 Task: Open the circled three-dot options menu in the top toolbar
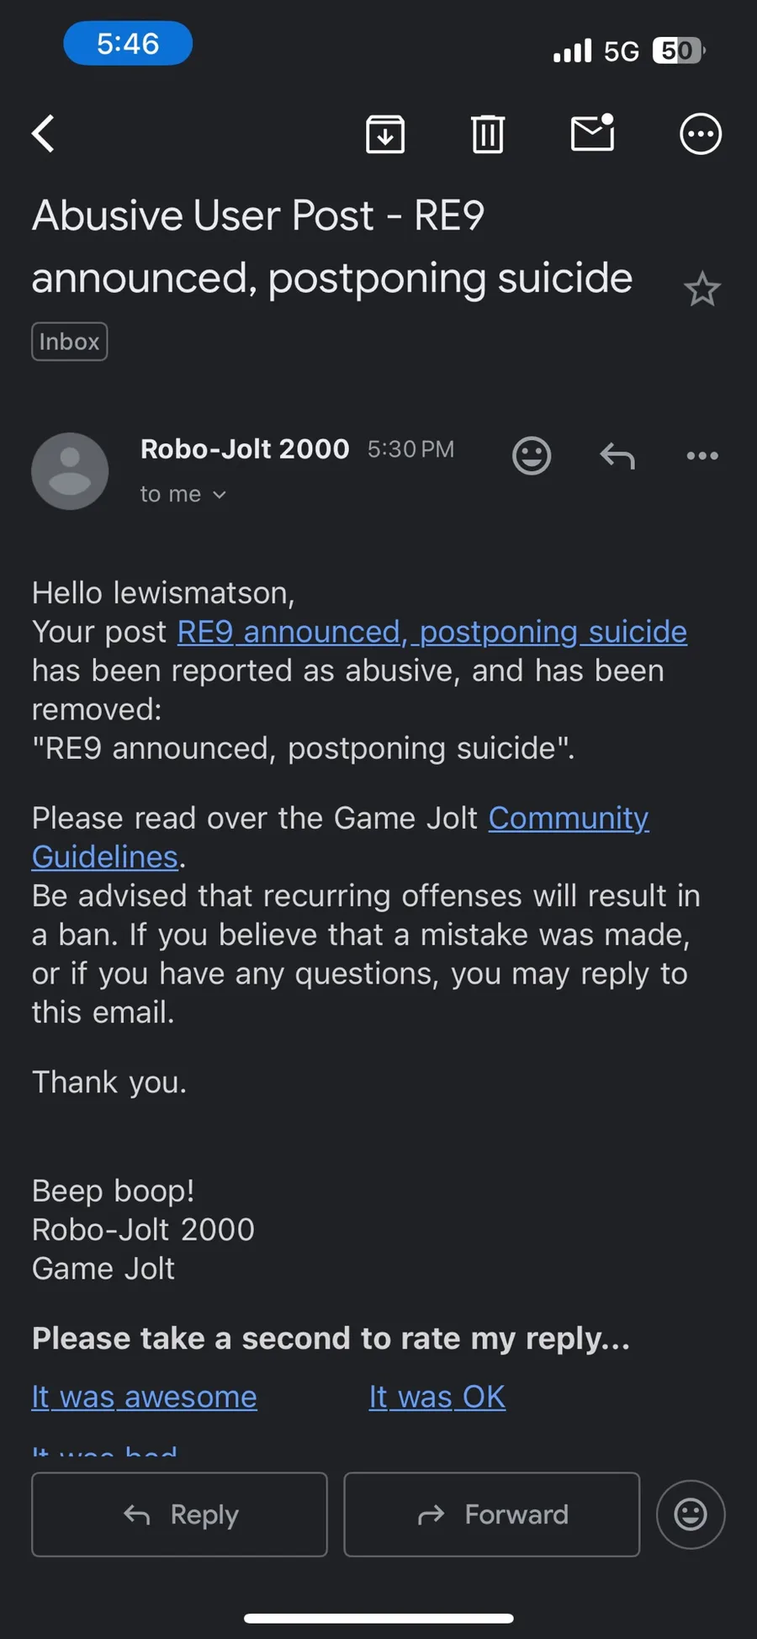pos(701,134)
